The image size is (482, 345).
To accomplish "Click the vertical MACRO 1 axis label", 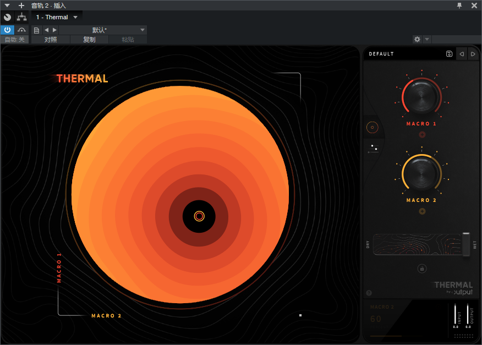I will (59, 268).
